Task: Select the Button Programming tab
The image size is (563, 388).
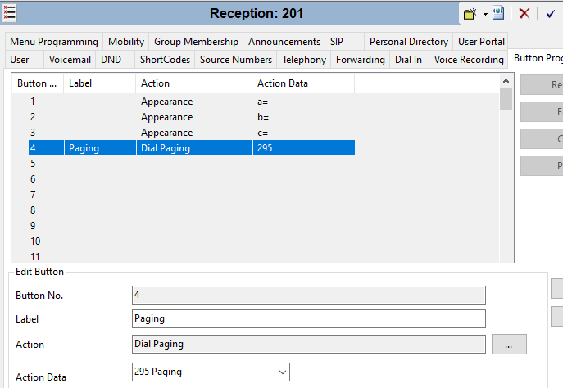Action: pos(537,58)
